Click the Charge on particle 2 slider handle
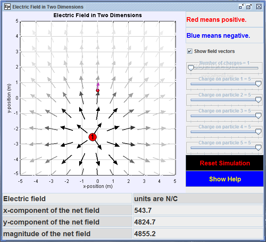Image resolution: width=266 pixels, height=242 pixels. pos(258,100)
